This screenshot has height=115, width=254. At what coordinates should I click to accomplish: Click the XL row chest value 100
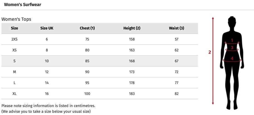click(x=87, y=94)
